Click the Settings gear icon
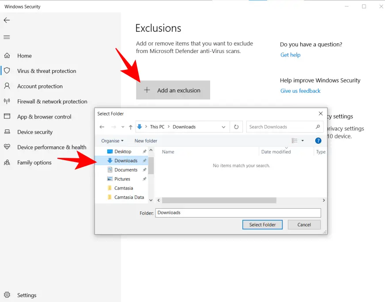The image size is (385, 302). 7,294
